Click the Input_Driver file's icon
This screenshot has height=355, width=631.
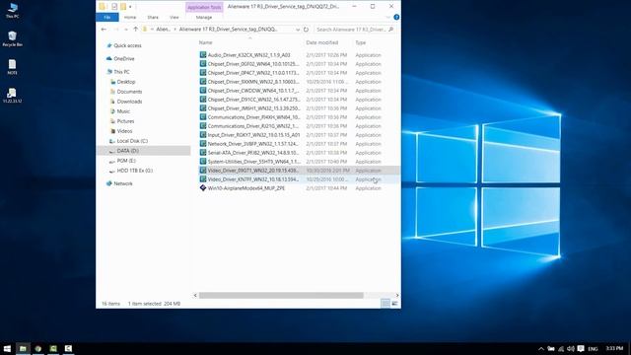(x=203, y=135)
